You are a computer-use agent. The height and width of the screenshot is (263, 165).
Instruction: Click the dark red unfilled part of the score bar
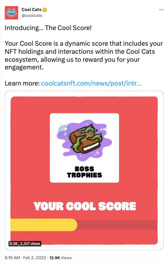pos(117,225)
